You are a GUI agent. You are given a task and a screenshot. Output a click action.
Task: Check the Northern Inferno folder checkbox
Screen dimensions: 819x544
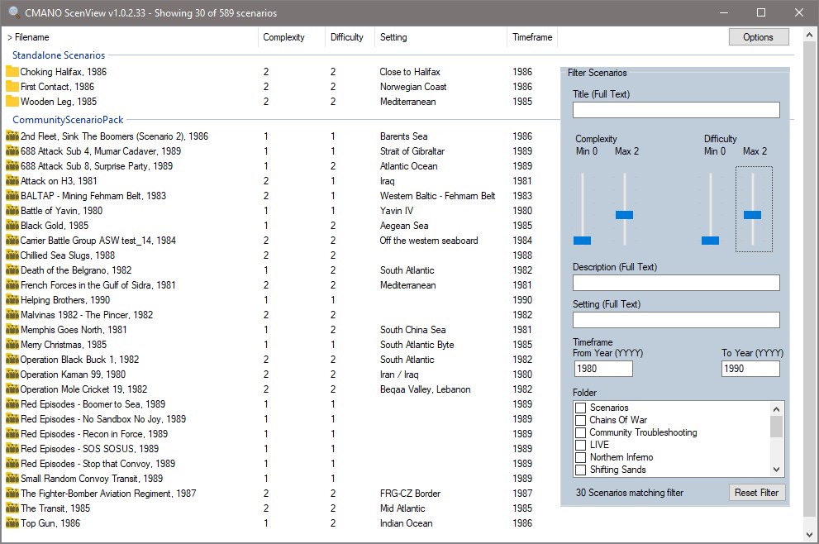pos(581,457)
